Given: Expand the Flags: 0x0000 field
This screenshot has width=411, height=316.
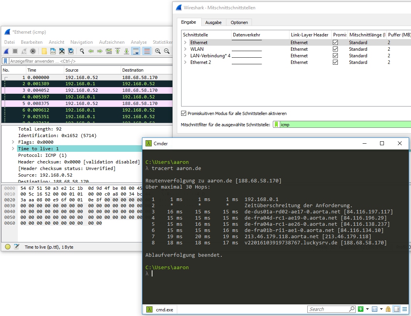Looking at the screenshot, I should [13, 142].
